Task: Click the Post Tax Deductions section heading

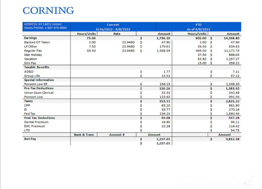Action: click(x=39, y=118)
